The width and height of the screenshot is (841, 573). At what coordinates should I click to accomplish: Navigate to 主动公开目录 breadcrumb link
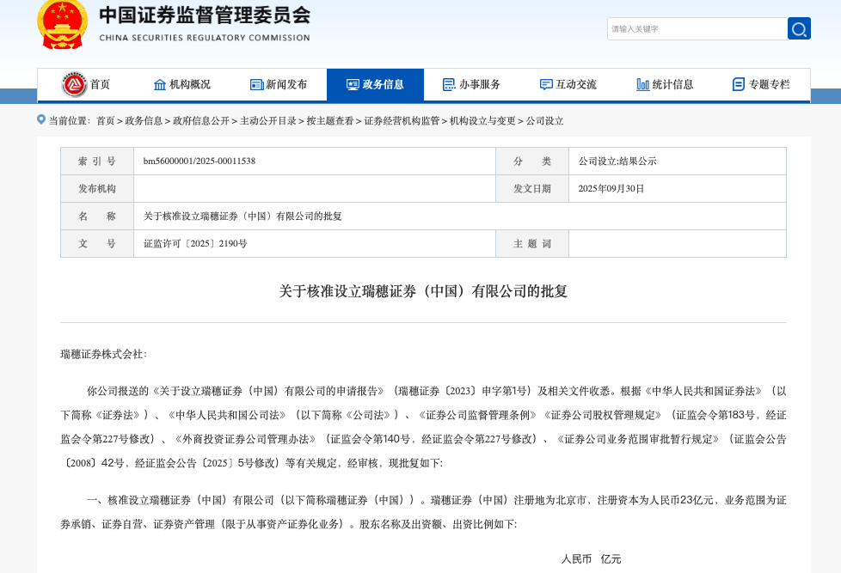tap(268, 121)
